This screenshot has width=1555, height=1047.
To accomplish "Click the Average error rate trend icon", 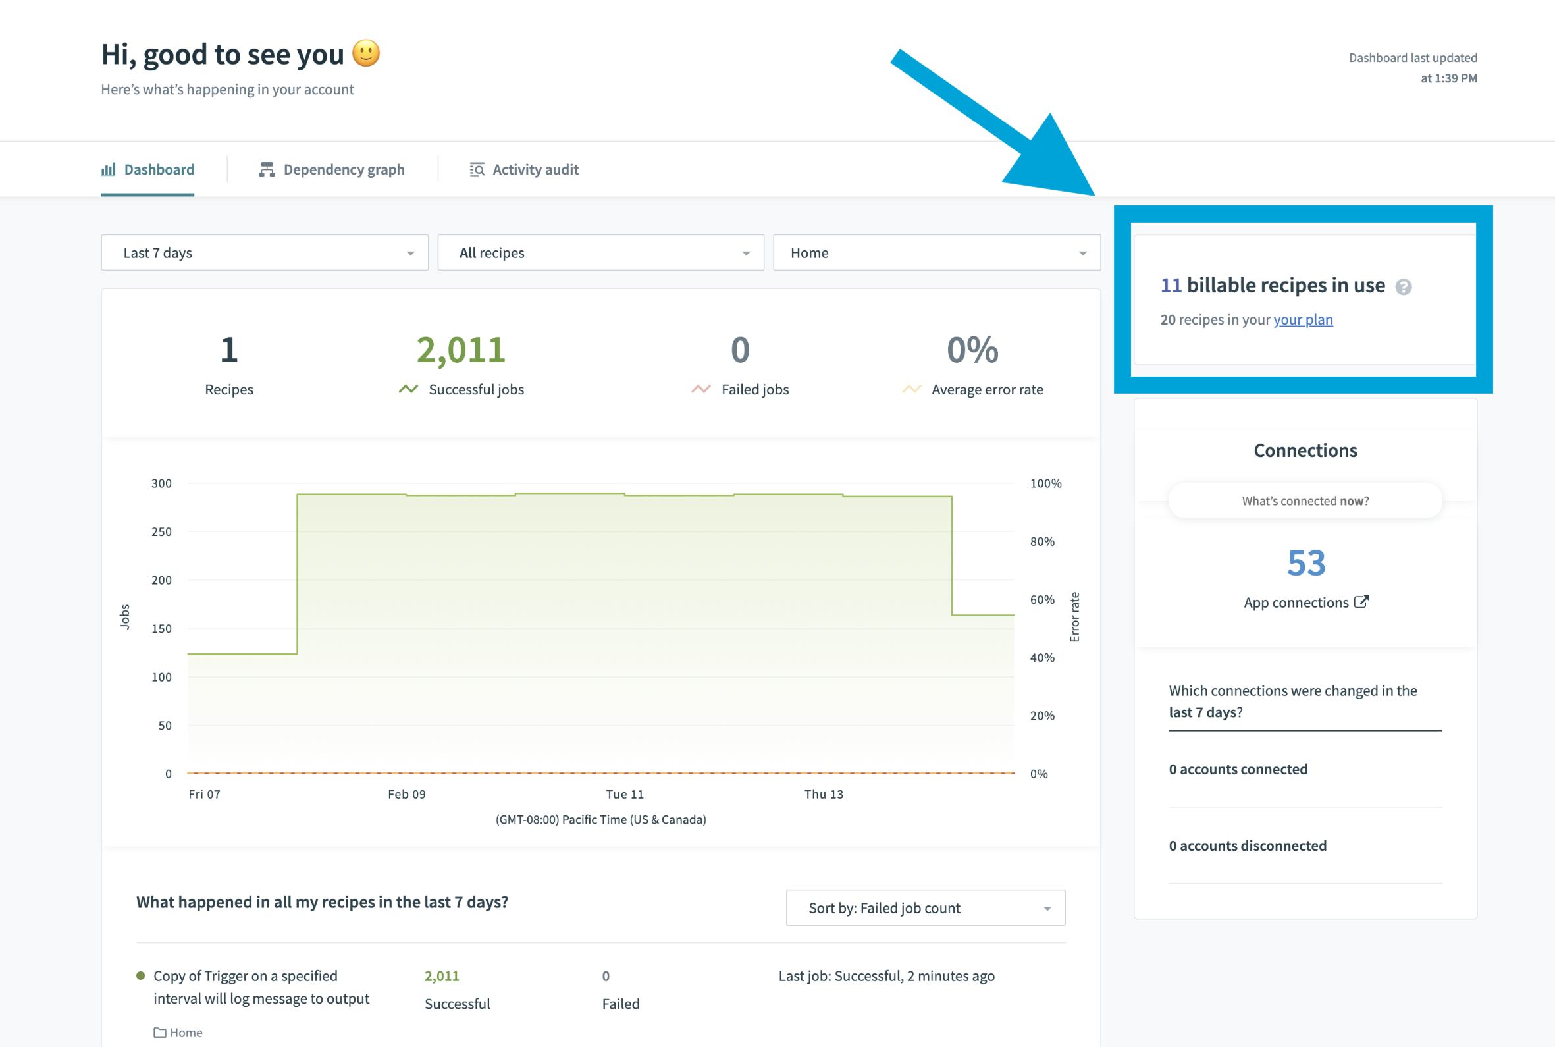I will click(x=912, y=389).
